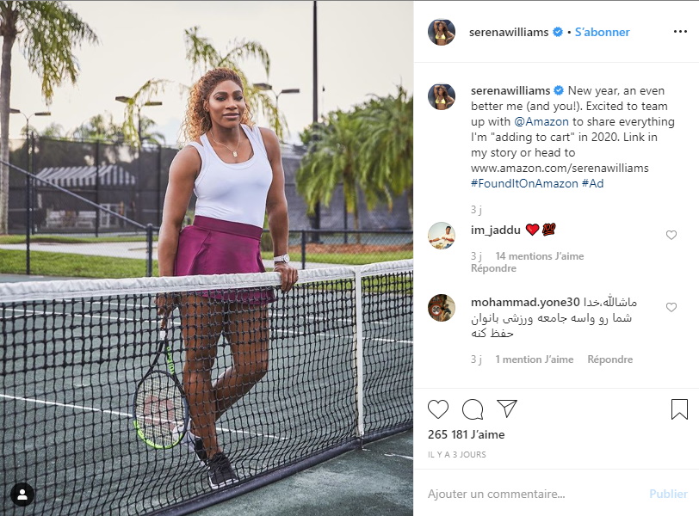Open the three-dot more options menu
The width and height of the screenshot is (699, 516).
tap(680, 32)
